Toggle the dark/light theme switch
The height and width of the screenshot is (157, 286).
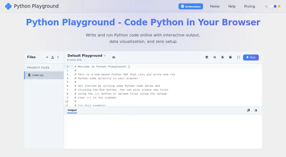coord(273,6)
